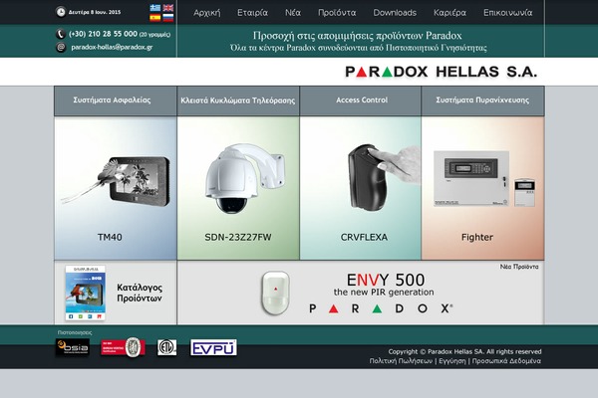Image resolution: width=598 pixels, height=398 pixels.
Task: Open the Προϊόντα menu
Action: (x=337, y=13)
